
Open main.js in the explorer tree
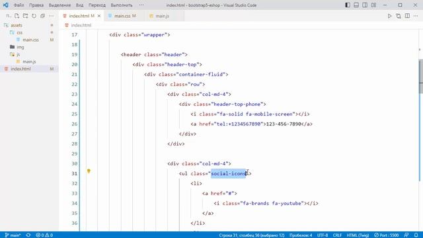[29, 61]
